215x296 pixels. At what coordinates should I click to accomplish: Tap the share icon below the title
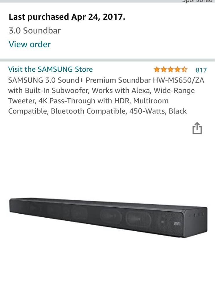[197, 128]
